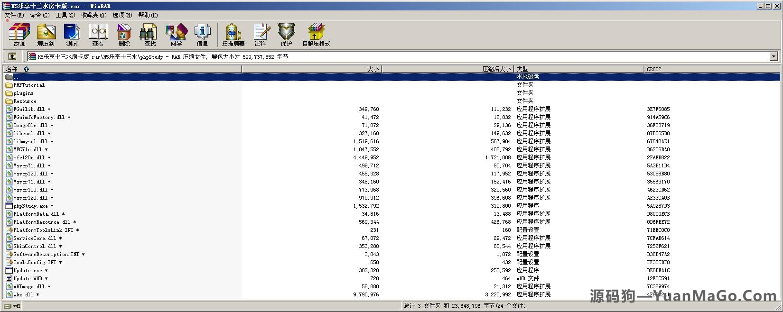Open the address bar path dropdown
This screenshot has width=783, height=312.
774,56
